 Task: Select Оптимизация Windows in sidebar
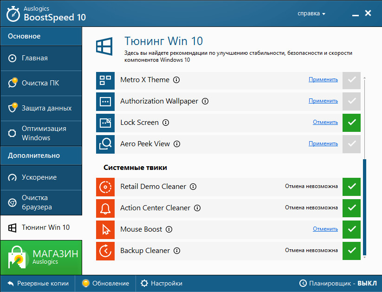point(41,133)
